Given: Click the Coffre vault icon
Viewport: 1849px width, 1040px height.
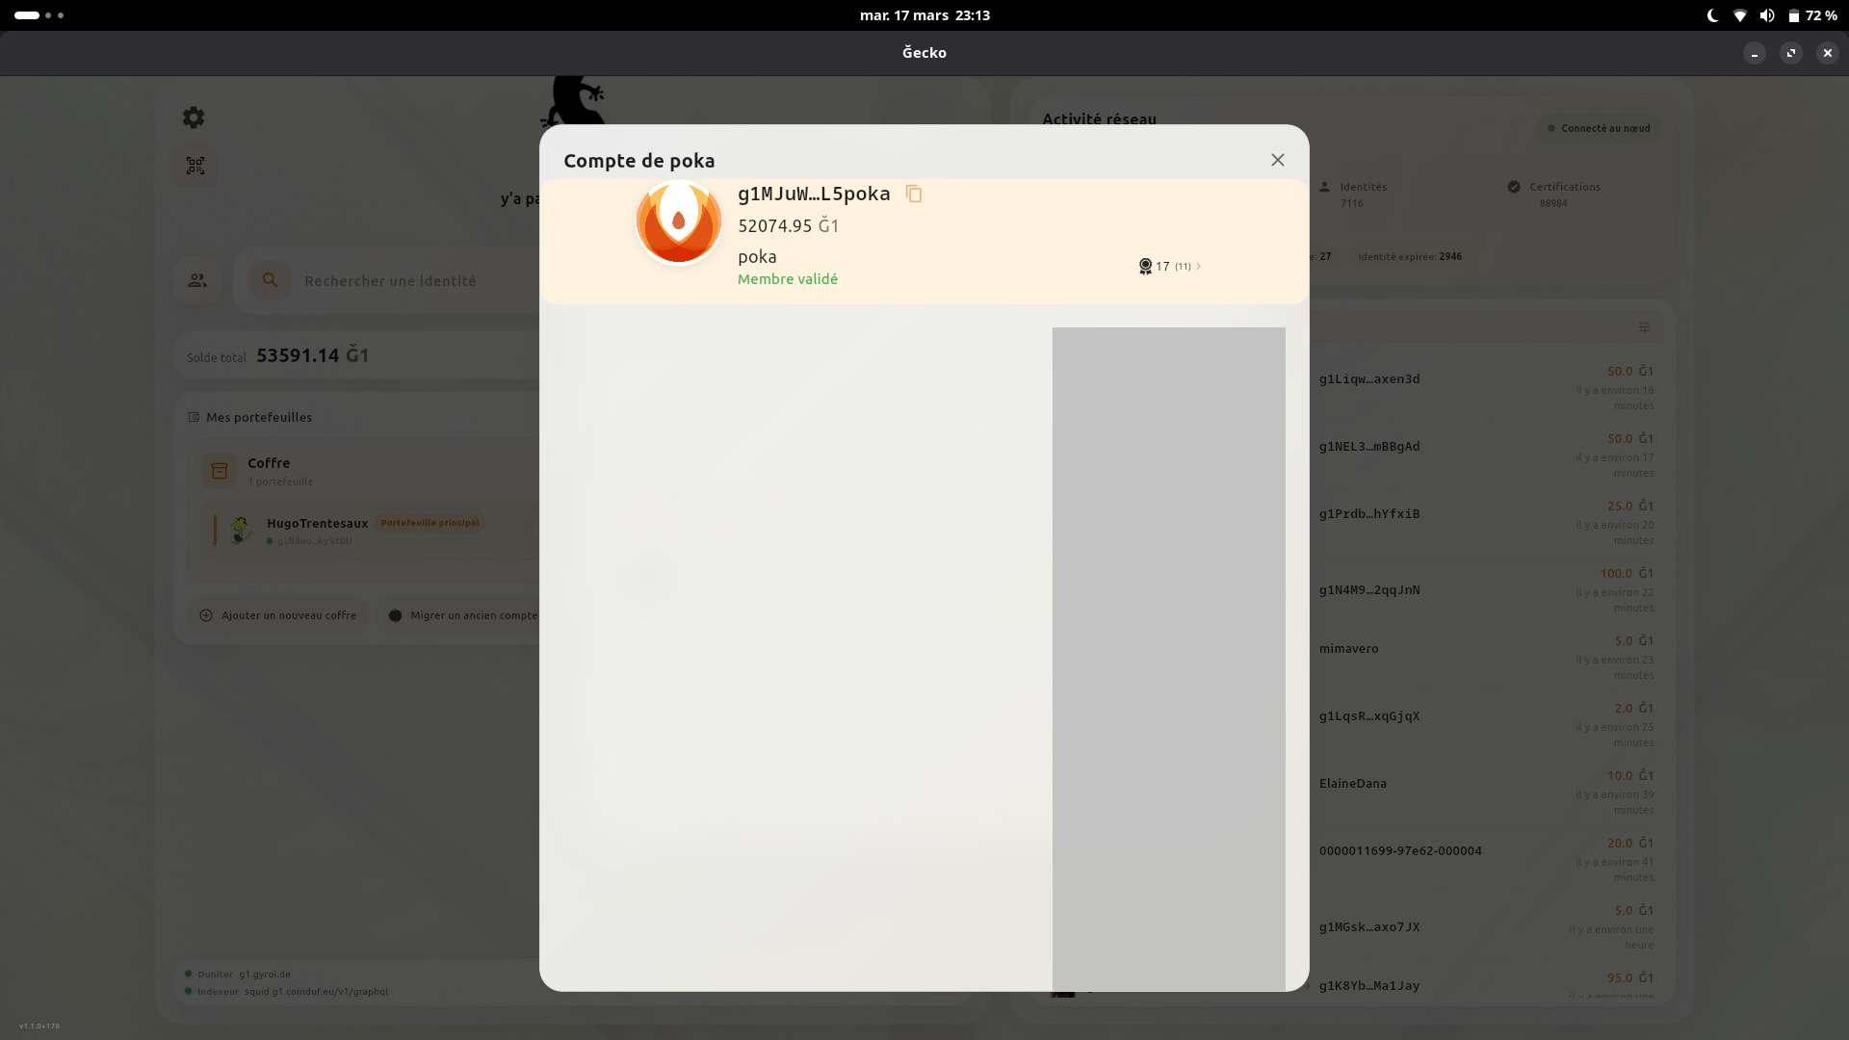Looking at the screenshot, I should [220, 471].
